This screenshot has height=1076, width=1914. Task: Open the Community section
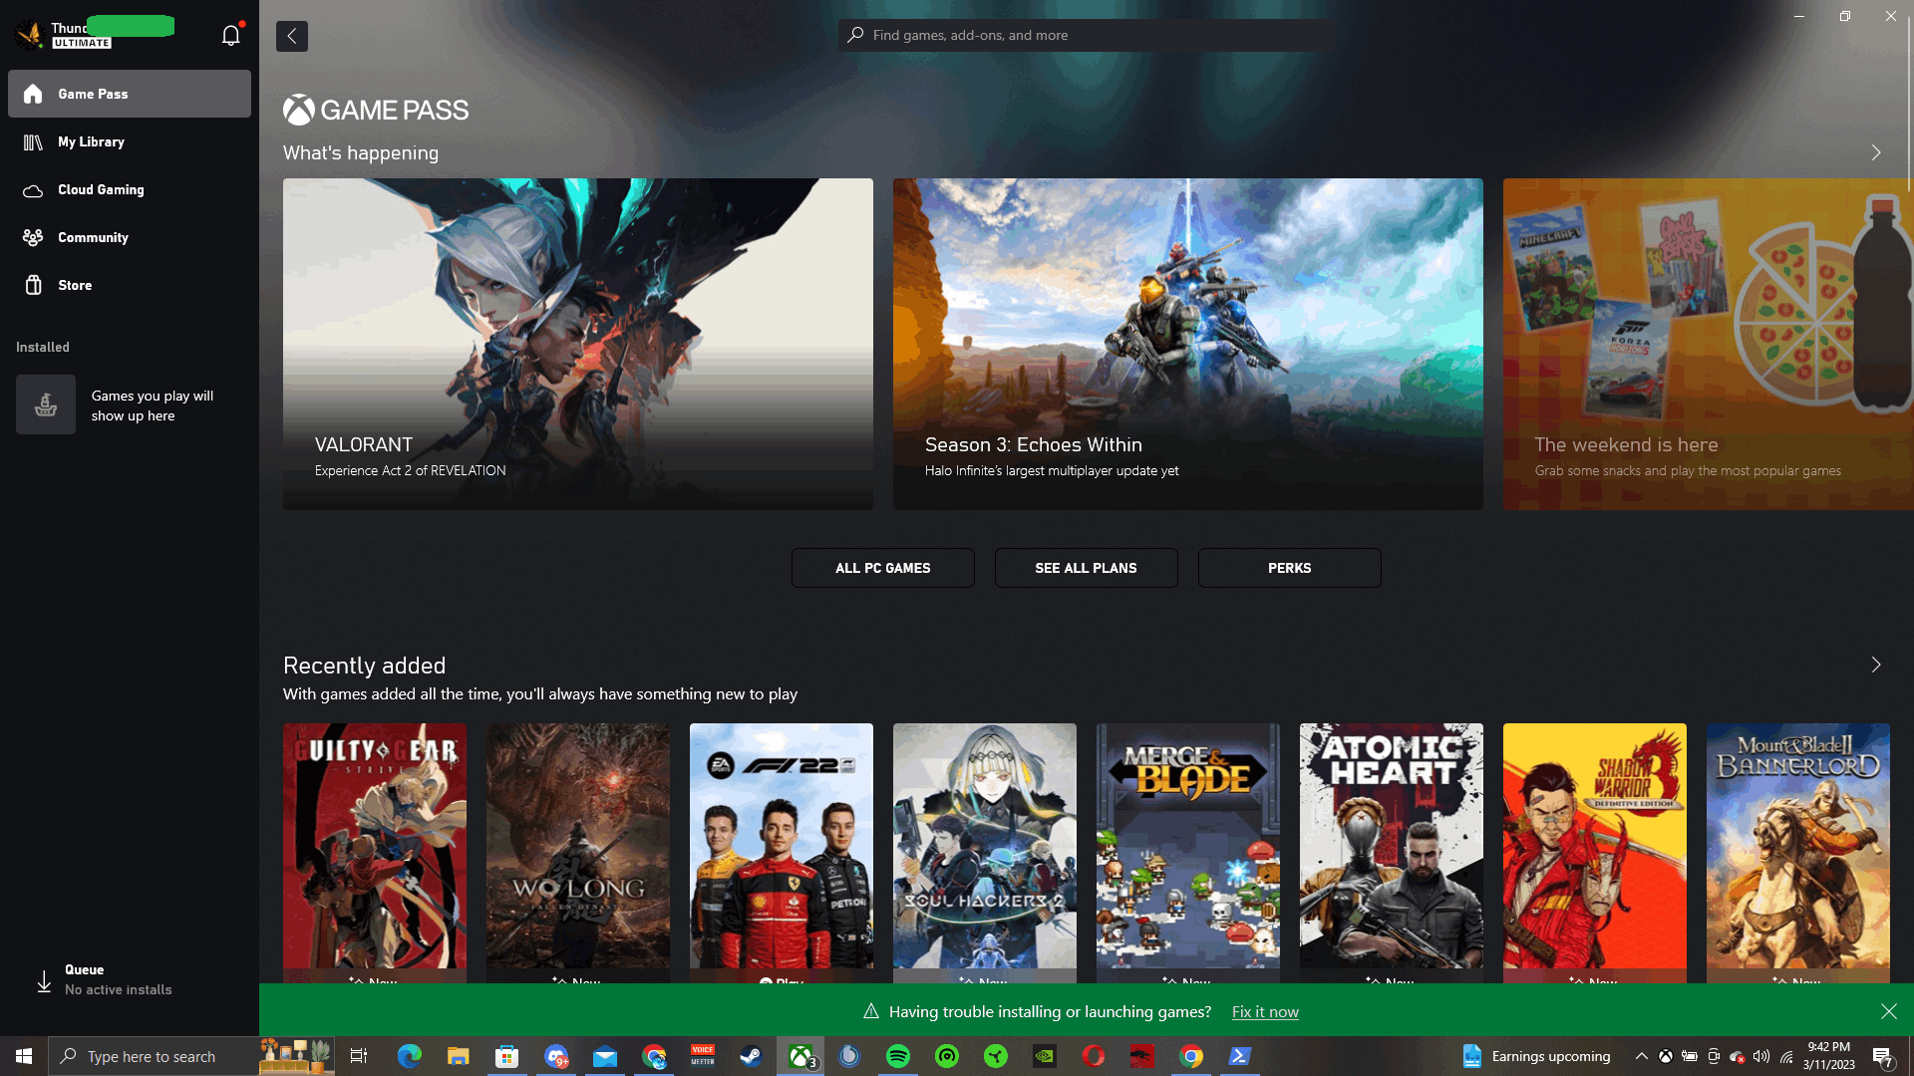point(130,237)
